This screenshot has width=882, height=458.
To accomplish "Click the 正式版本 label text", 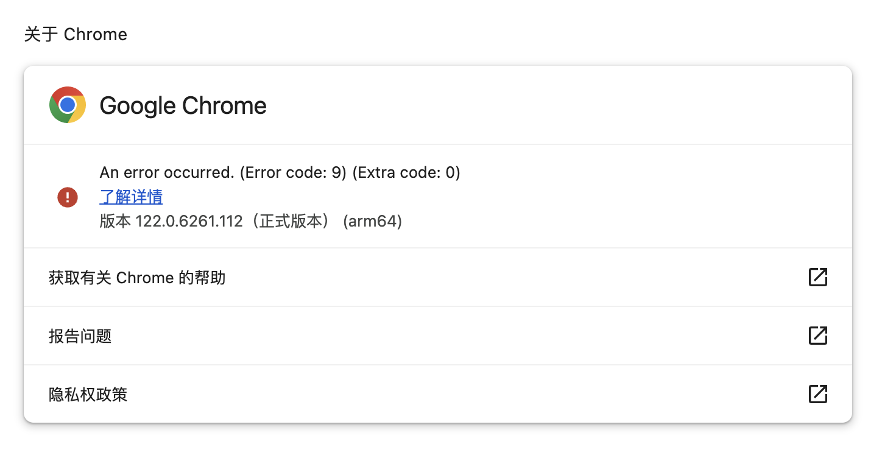I will click(x=291, y=221).
